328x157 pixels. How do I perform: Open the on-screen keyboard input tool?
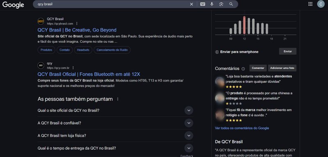203,4
